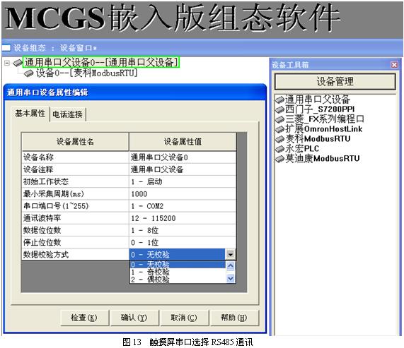Click the 设备0 莫科ModbusRTU chip icon
This screenshot has width=404, height=348.
pyautogui.click(x=28, y=73)
